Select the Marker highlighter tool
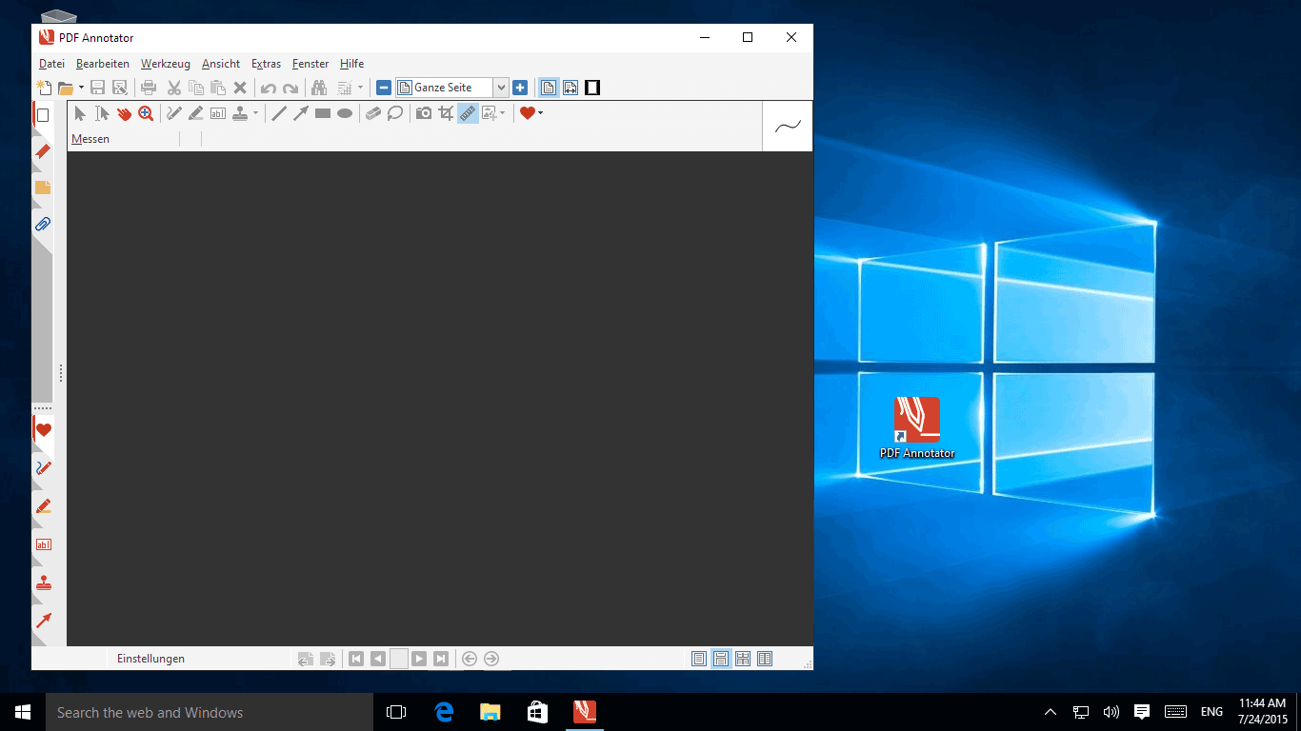This screenshot has height=731, width=1301. (x=196, y=113)
